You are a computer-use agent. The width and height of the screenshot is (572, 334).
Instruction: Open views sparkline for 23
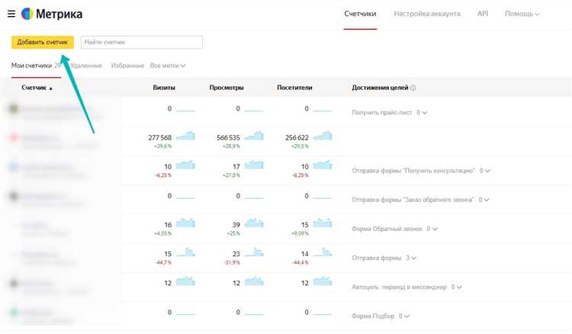tap(254, 252)
